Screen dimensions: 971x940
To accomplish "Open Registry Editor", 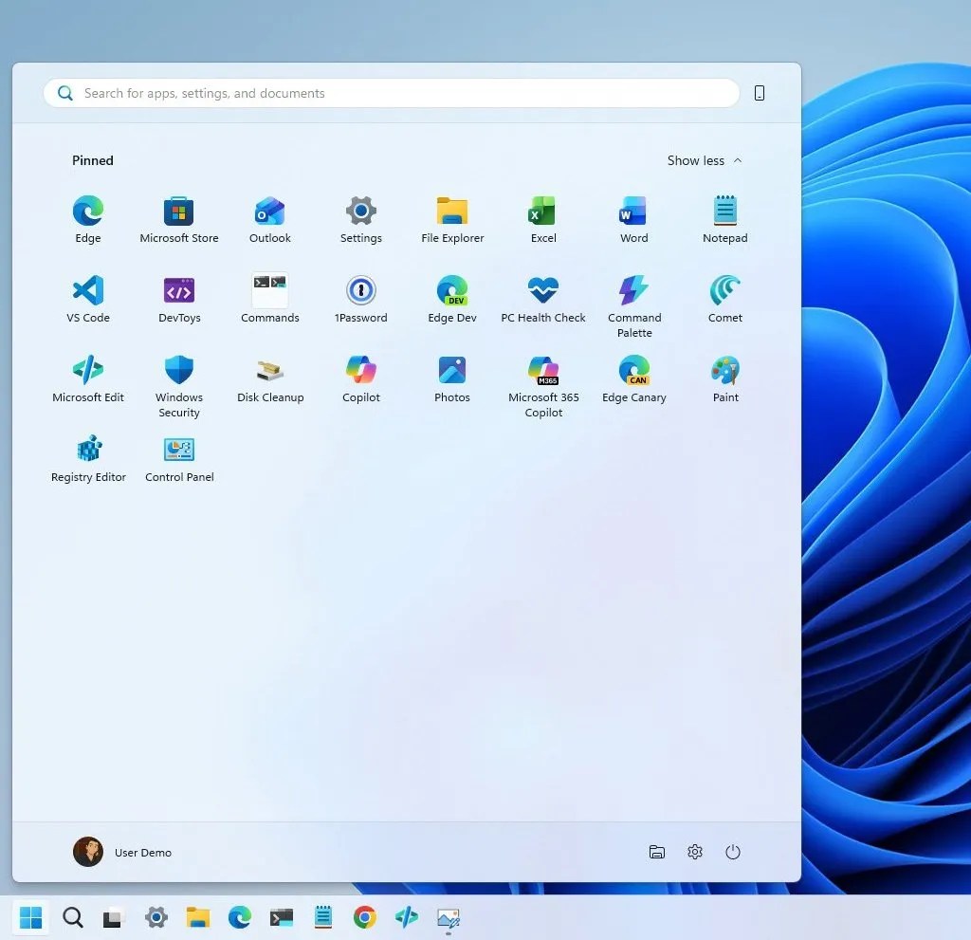I will (x=87, y=450).
